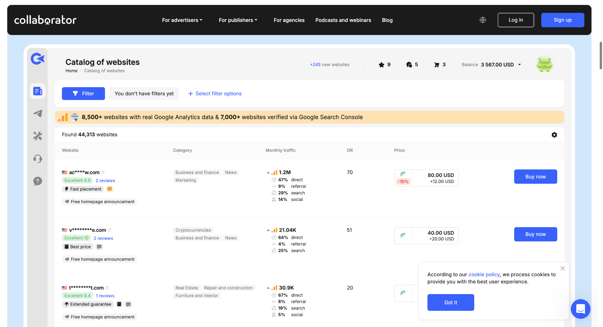Open 2 reviews for ac****w.com
Viewport: 603px width, 327px height.
point(105,181)
